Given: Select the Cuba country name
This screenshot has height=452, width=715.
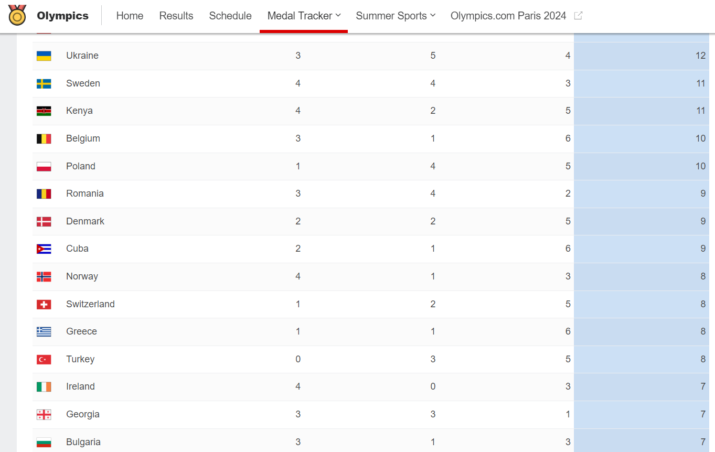Looking at the screenshot, I should pyautogui.click(x=77, y=249).
